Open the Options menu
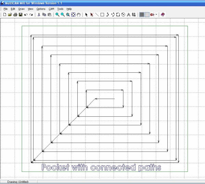 (41, 9)
